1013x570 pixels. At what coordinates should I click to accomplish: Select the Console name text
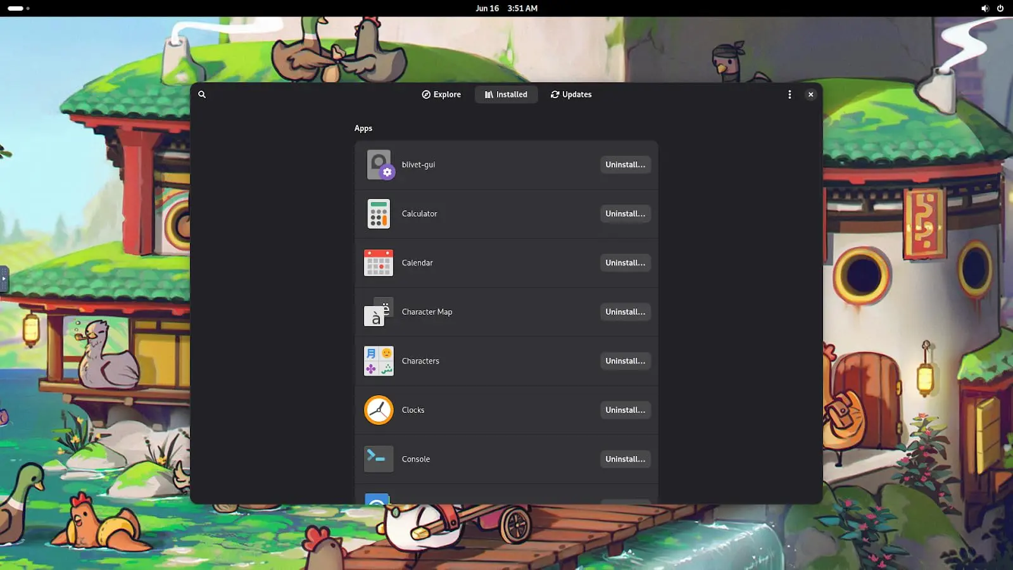(x=416, y=459)
